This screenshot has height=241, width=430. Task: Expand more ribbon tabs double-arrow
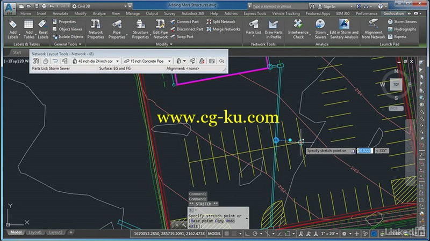(x=409, y=13)
